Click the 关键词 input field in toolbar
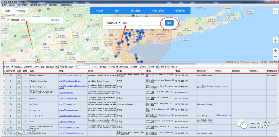 (82, 67)
